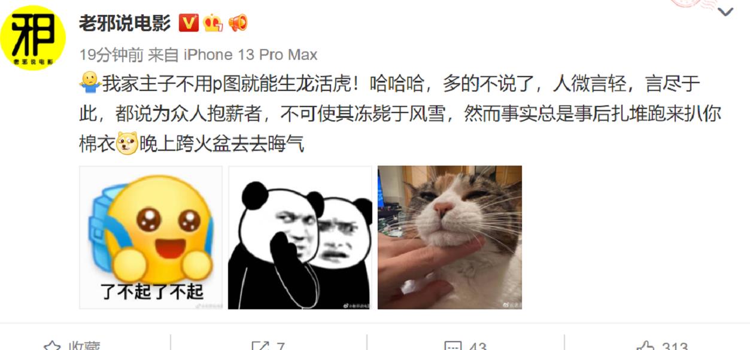
Task: Click the 313 likes count
Action: (x=675, y=346)
